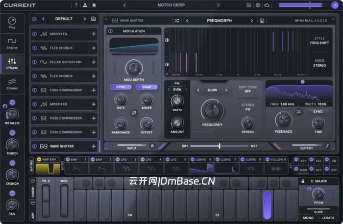Click the FREQUENCY knob

tap(212, 110)
